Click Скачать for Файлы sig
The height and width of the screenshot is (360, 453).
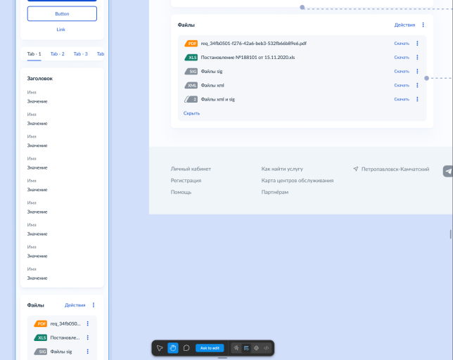[x=402, y=71]
